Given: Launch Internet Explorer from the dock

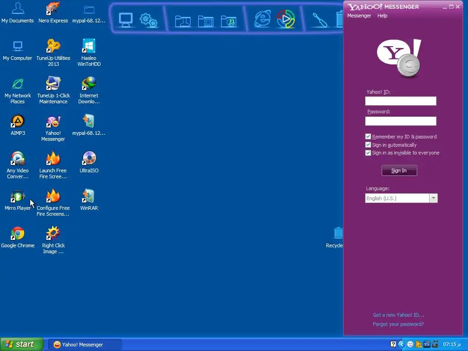Looking at the screenshot, I should tap(262, 19).
